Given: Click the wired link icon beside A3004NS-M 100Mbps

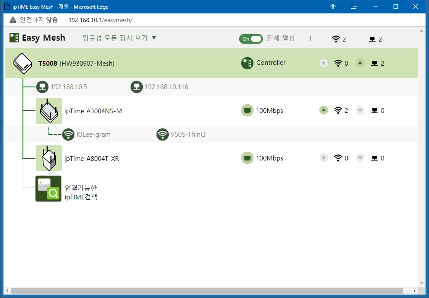Looking at the screenshot, I should pos(247,111).
